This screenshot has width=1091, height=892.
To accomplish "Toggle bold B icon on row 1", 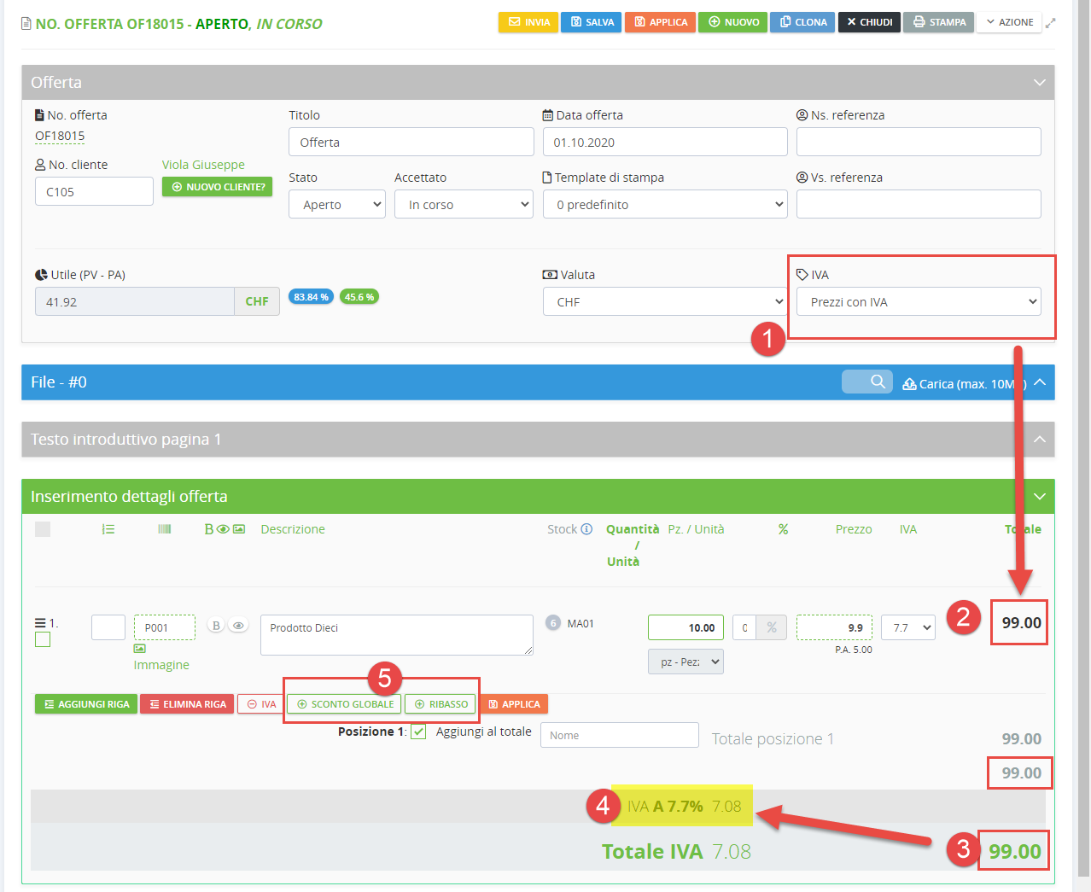I will pyautogui.click(x=216, y=626).
